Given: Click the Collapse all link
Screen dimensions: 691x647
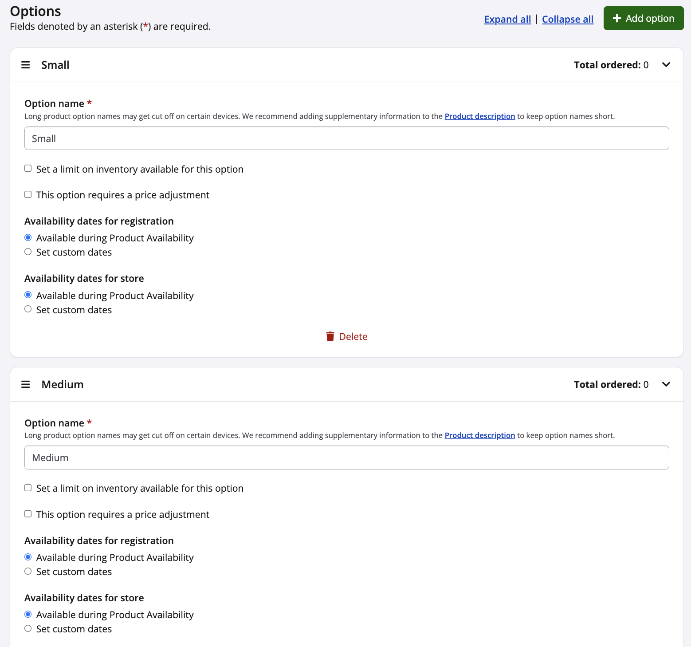Looking at the screenshot, I should 567,20.
